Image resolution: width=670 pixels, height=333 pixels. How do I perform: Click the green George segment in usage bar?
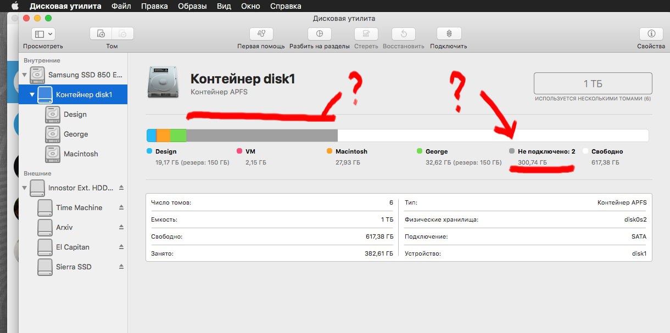tap(178, 136)
